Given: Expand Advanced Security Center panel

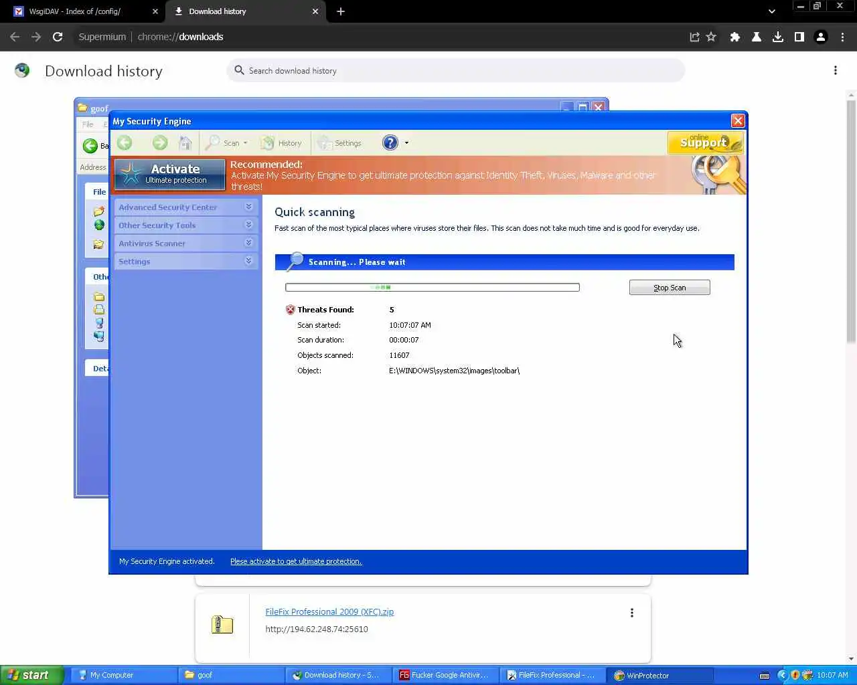Looking at the screenshot, I should (x=185, y=207).
